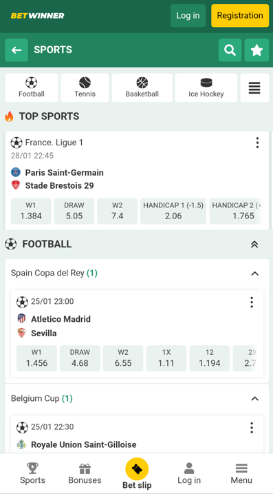Open the Bet slip ticket icon
Viewport: 273px width, 494px height.
point(137,469)
